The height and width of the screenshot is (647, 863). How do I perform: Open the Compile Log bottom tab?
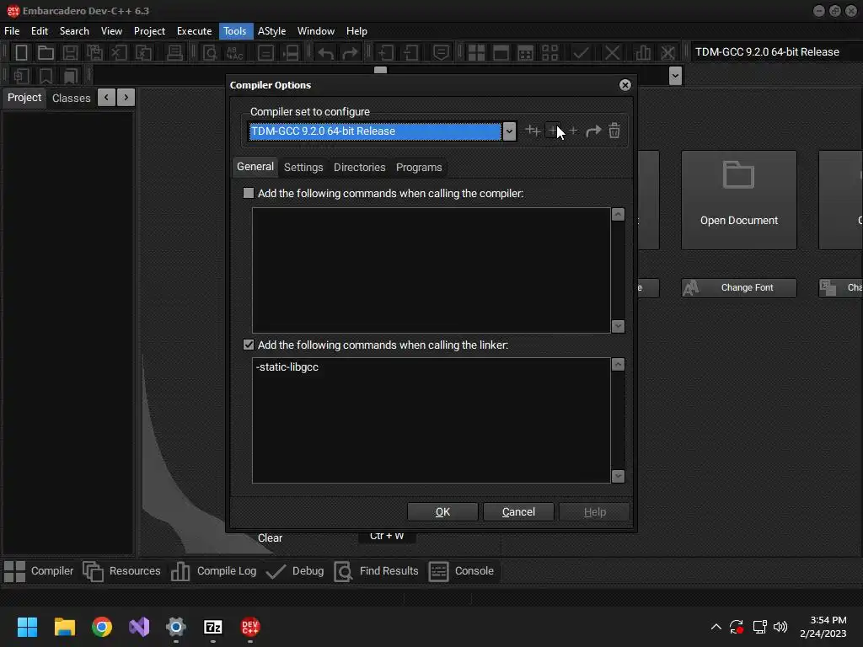tap(213, 571)
